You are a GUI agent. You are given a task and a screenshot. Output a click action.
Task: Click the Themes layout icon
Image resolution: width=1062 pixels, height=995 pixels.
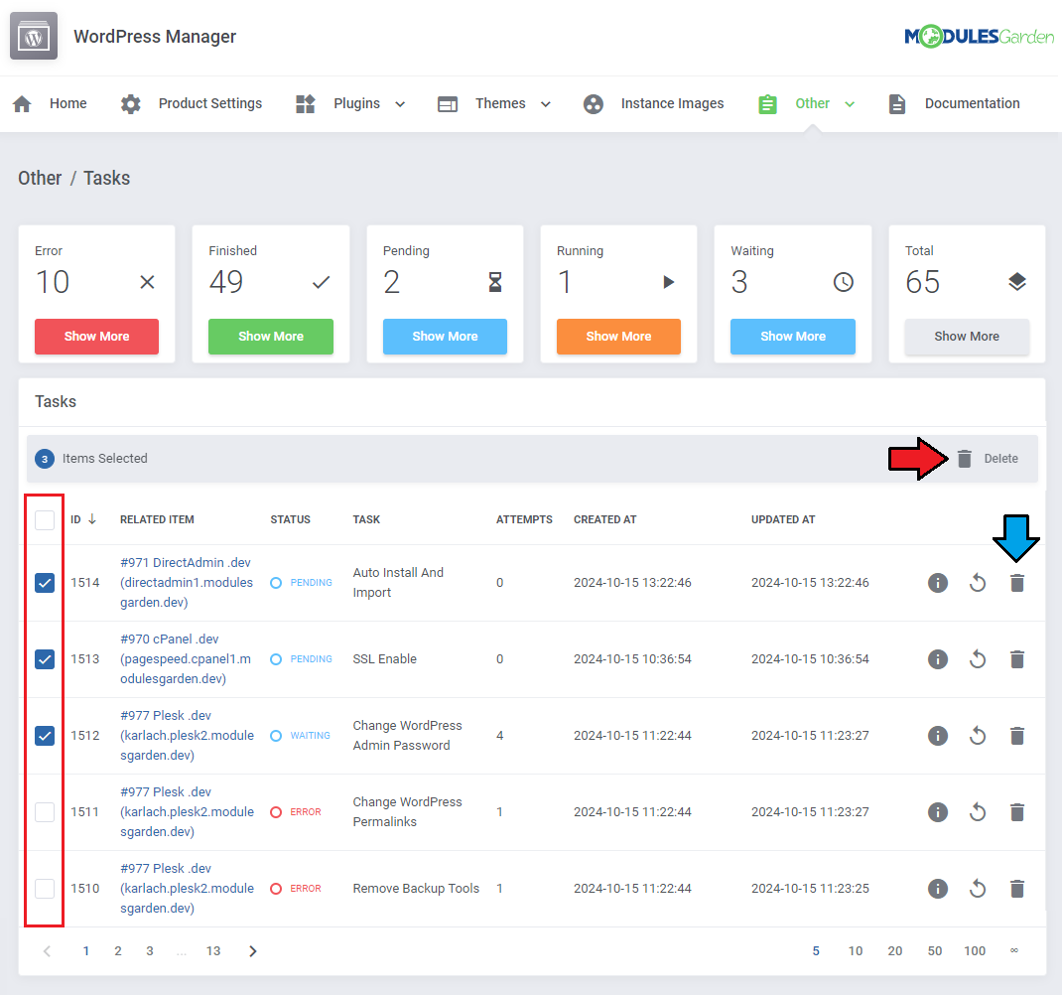(448, 103)
